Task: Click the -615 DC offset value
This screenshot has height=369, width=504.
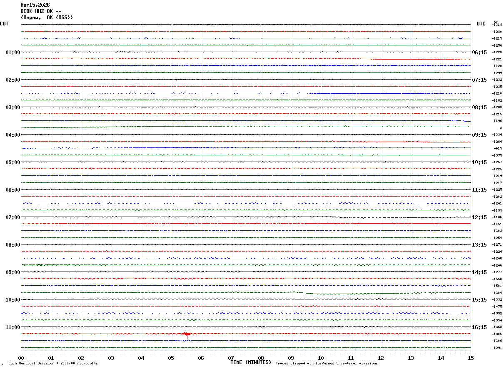Action: pos(497,148)
